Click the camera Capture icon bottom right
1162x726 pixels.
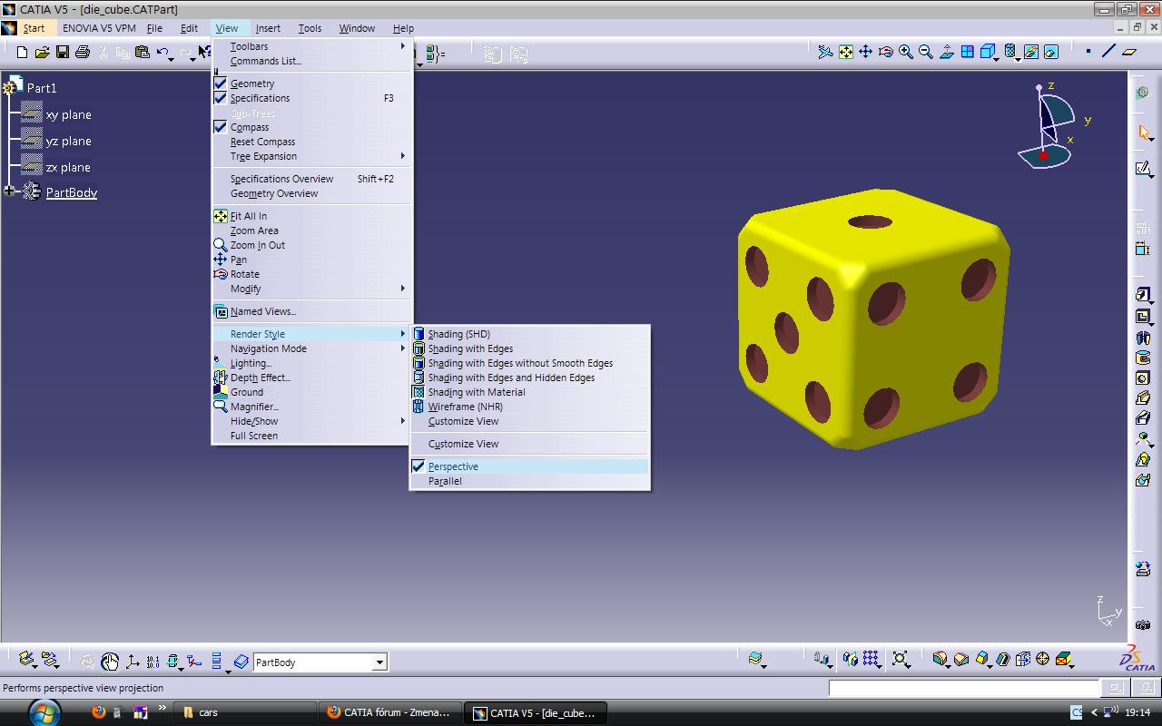[1144, 624]
